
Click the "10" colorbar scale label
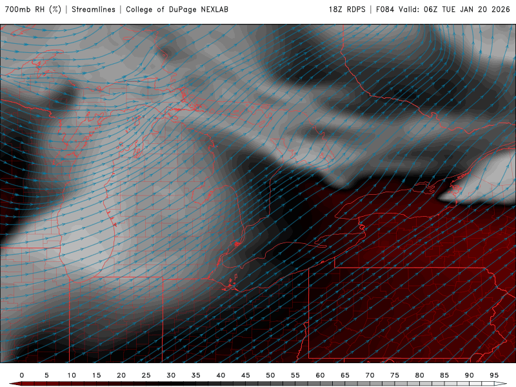[x=72, y=375]
